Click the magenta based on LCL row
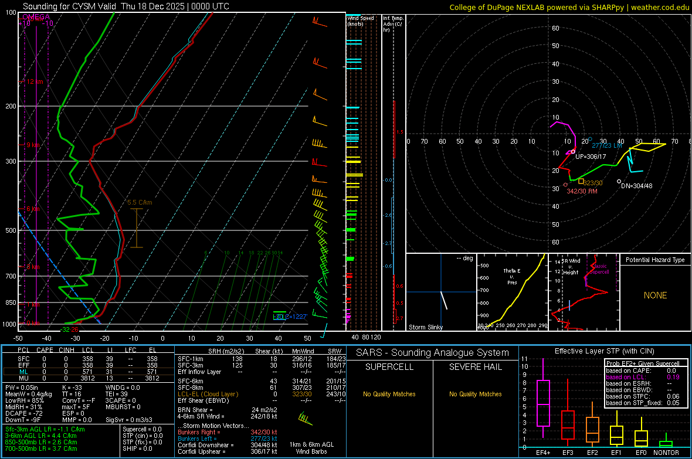The image size is (692, 459). (643, 377)
